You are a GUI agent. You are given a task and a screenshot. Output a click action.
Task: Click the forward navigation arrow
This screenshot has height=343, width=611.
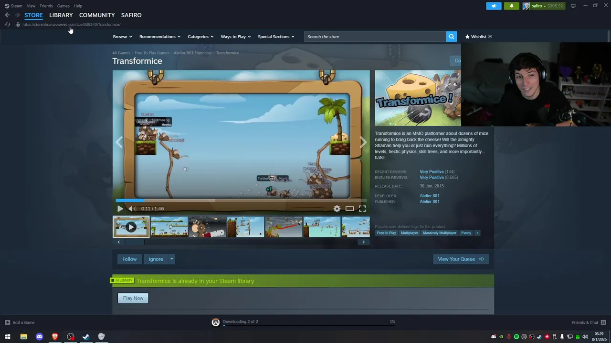click(17, 15)
